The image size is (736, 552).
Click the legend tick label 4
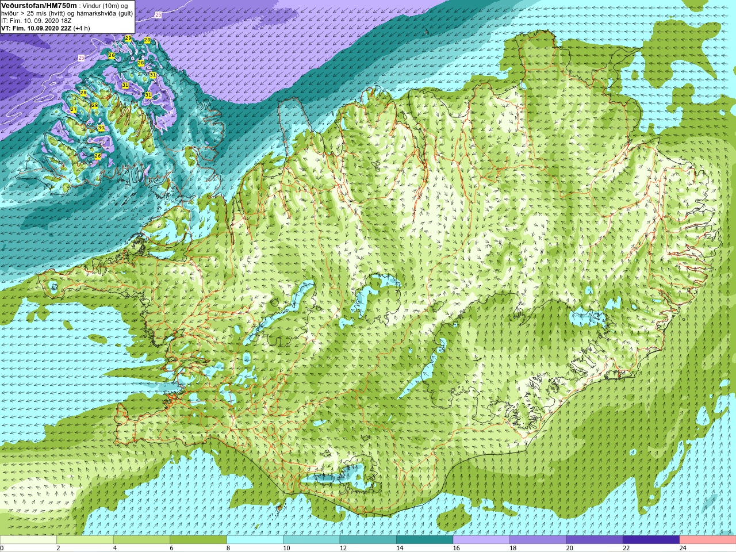point(115,548)
